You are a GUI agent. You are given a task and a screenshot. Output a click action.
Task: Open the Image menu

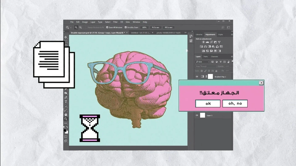pos(85,22)
